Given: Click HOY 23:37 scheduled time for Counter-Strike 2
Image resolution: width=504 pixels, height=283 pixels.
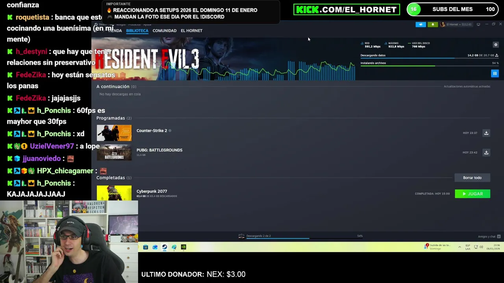Looking at the screenshot, I should [470, 133].
